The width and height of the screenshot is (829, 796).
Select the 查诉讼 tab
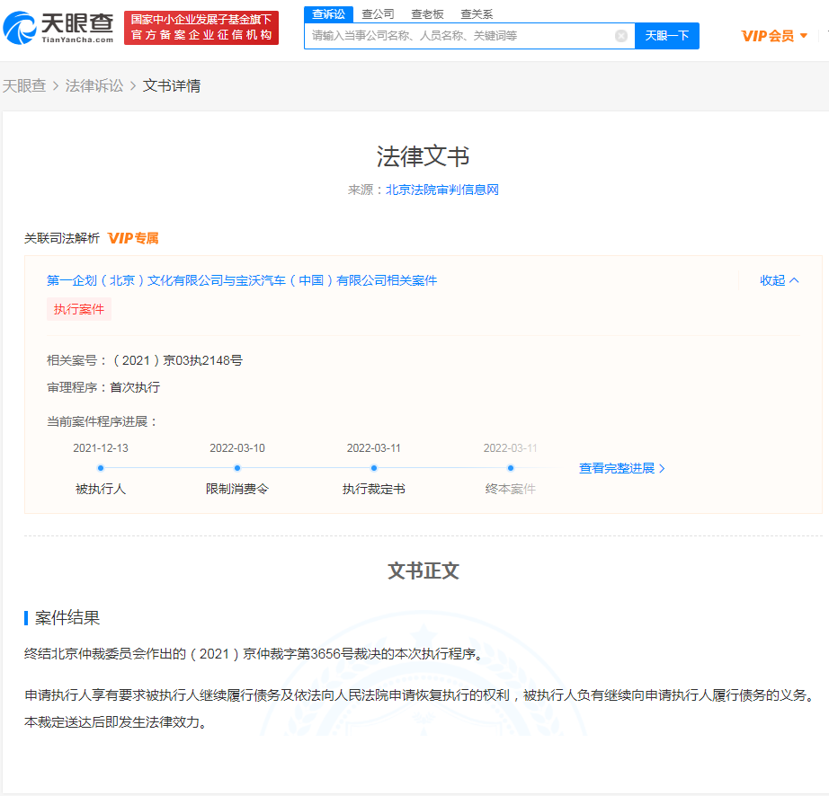[x=328, y=14]
